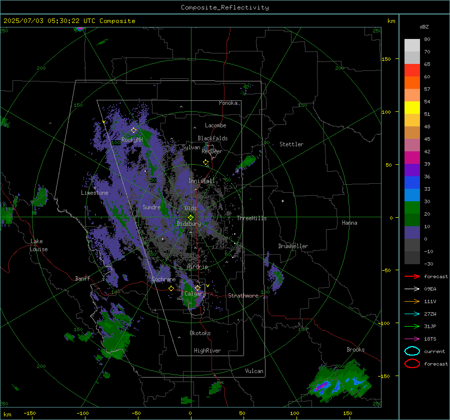Click the yellow diamond marker below Cochrane
The height and width of the screenshot is (420, 450).
(171, 288)
